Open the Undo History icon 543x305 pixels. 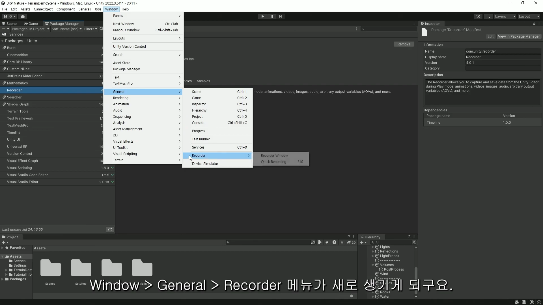click(x=478, y=16)
